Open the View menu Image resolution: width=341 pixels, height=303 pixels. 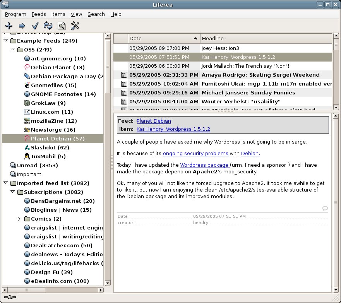[x=76, y=14]
